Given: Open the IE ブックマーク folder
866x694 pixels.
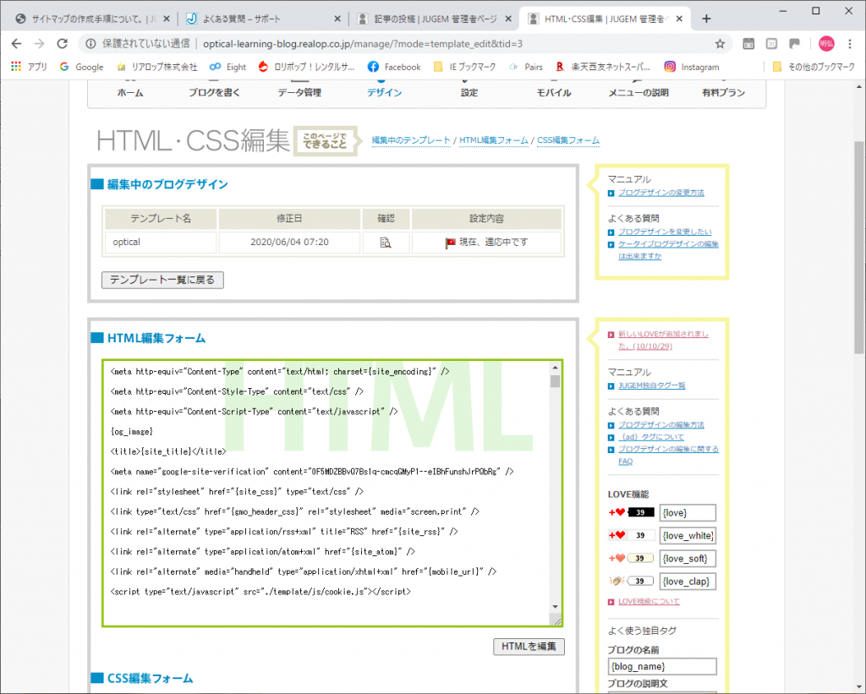Looking at the screenshot, I should click(464, 67).
